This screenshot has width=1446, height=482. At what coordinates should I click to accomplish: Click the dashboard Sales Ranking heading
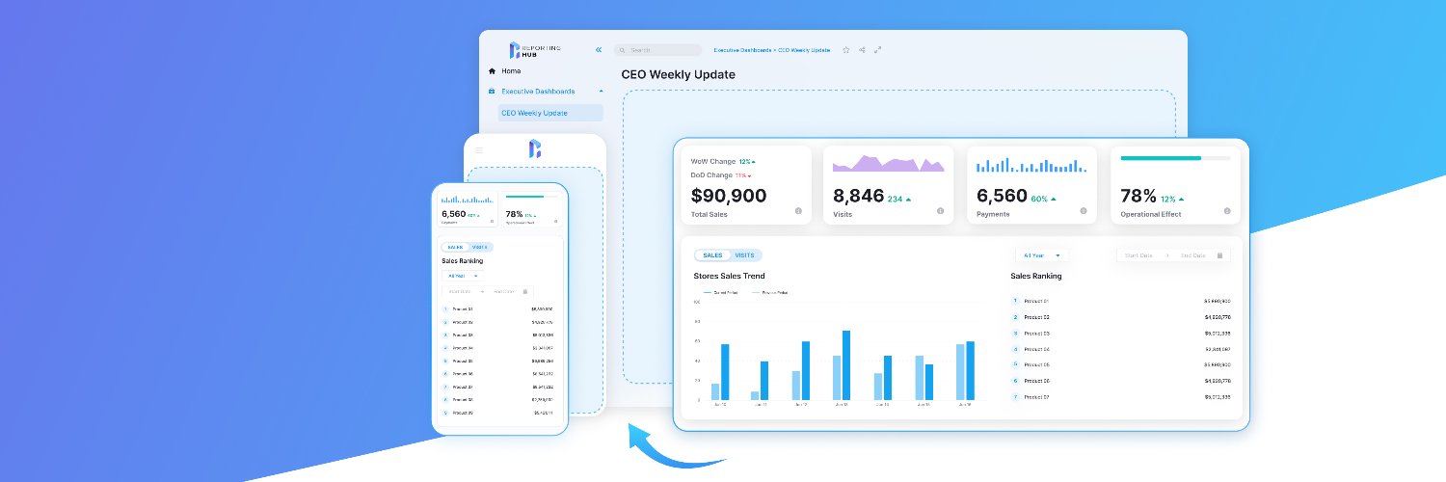tap(1036, 276)
